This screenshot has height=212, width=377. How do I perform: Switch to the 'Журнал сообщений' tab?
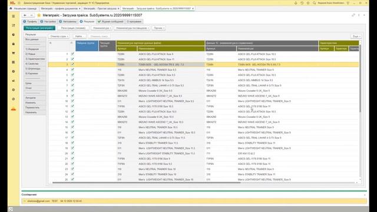pyautogui.click(x=110, y=21)
